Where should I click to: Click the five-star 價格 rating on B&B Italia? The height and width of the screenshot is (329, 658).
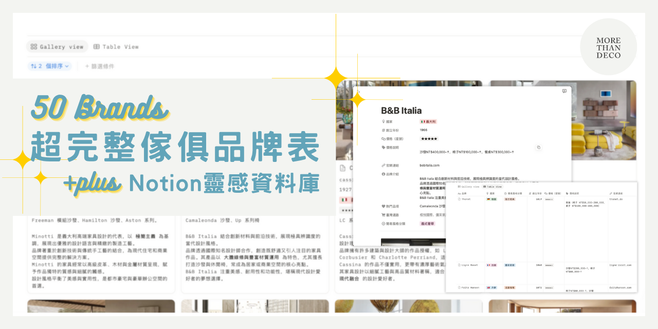[x=429, y=138]
